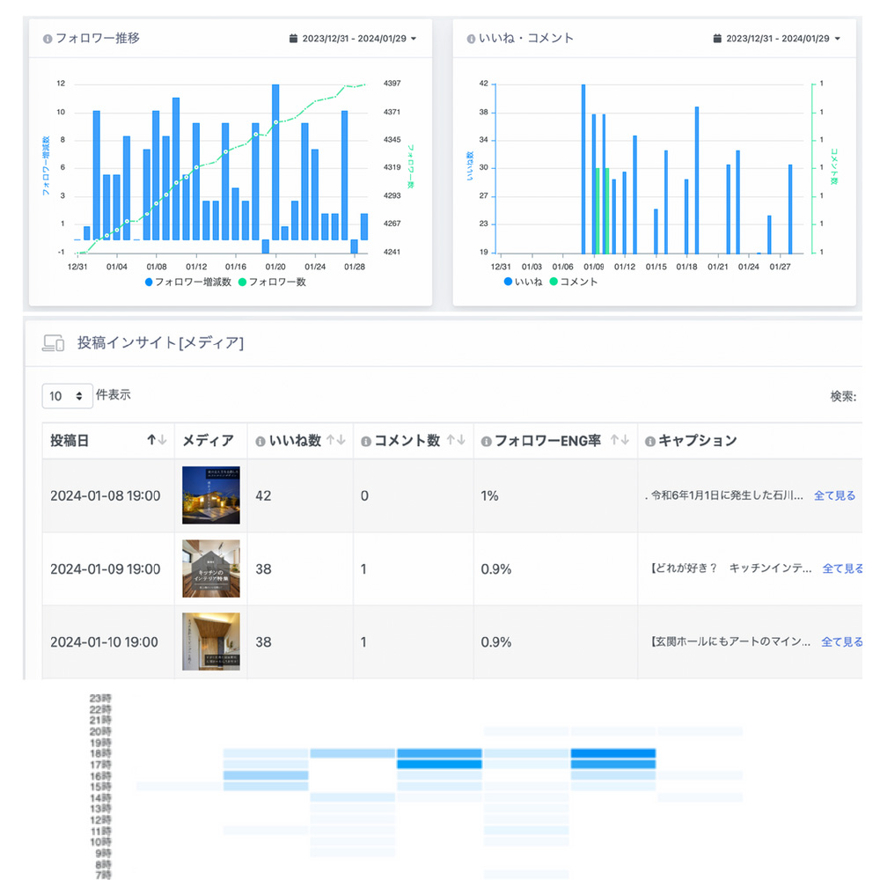Sort table by 投稿日 column
The height and width of the screenshot is (880, 880).
point(157,441)
